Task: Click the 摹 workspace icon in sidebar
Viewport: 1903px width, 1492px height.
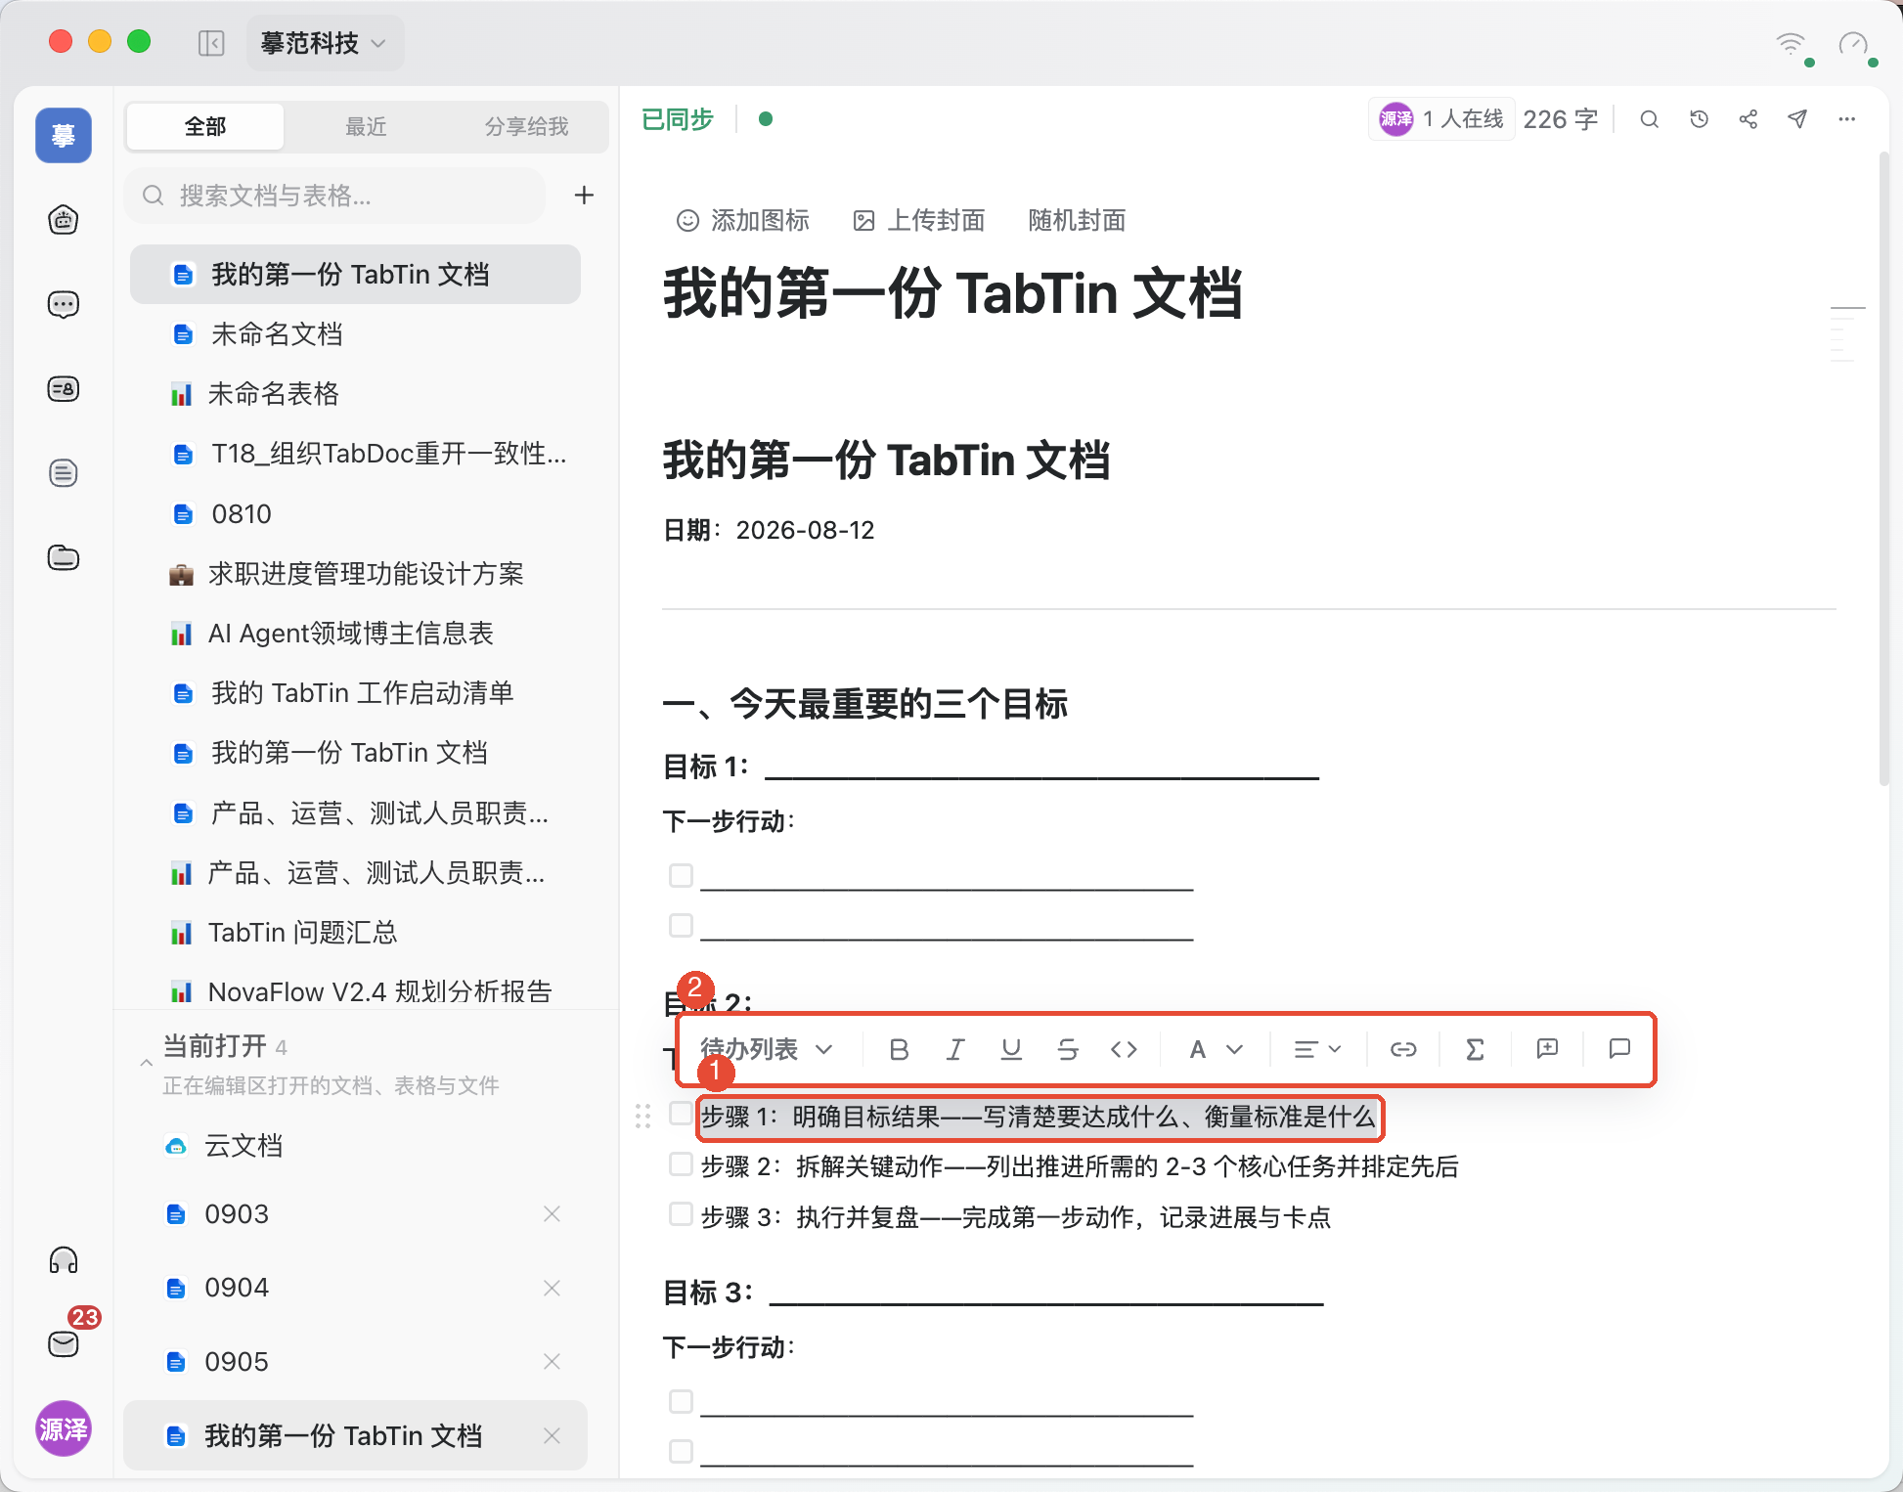Action: click(64, 135)
